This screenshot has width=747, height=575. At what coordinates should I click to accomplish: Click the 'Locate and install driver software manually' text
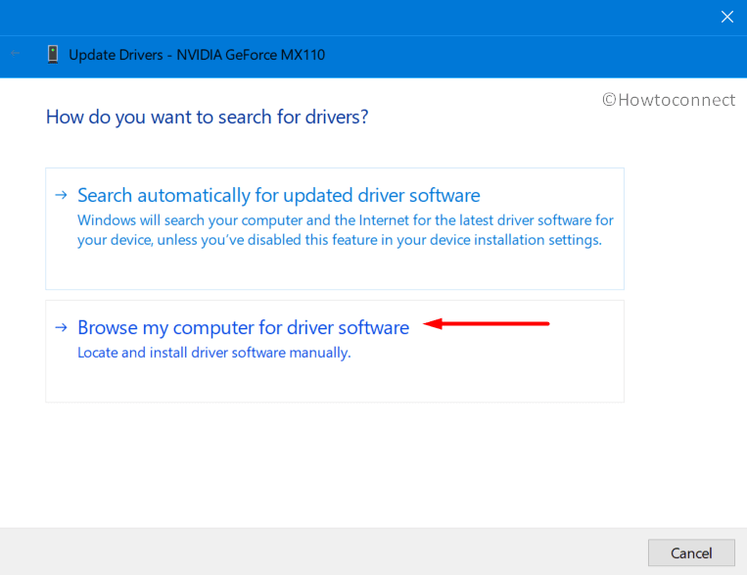click(x=213, y=353)
